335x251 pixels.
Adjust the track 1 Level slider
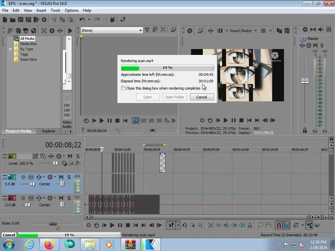[55, 163]
